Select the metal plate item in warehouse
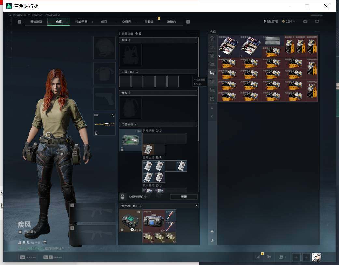339x265 pixels. [x=273, y=41]
